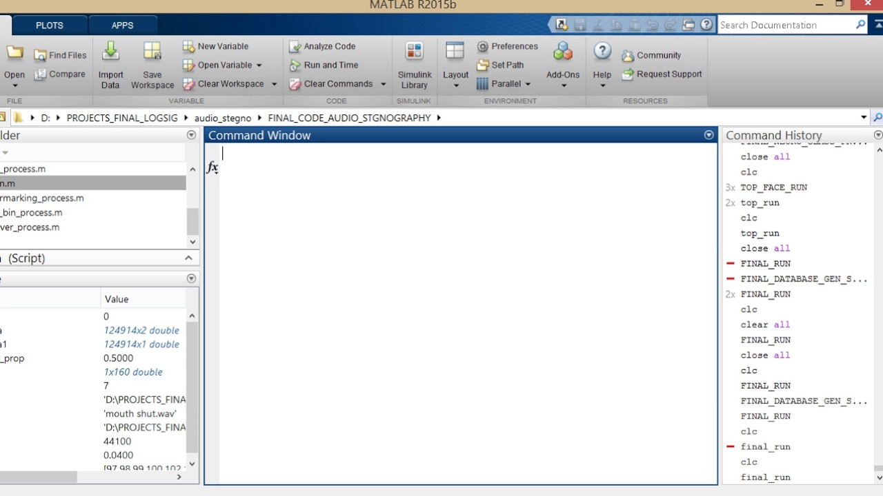Click the Parallel menu icon
Screen dimensions: 883x496
click(x=483, y=84)
